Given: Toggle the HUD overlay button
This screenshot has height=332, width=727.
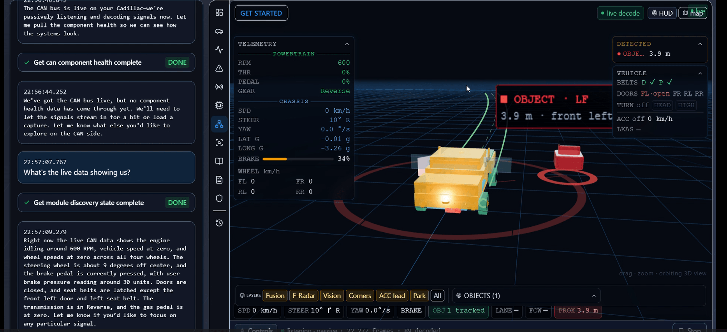Looking at the screenshot, I should click(x=662, y=13).
